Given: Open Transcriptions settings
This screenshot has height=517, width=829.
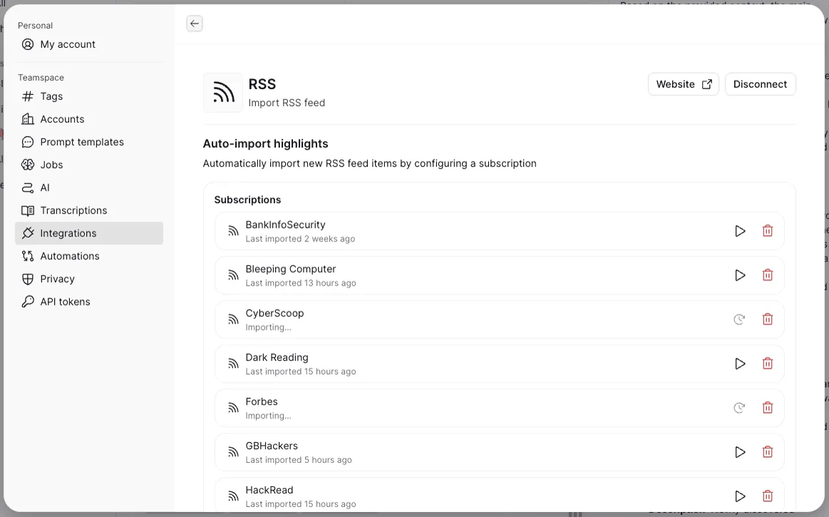Looking at the screenshot, I should pyautogui.click(x=89, y=210).
